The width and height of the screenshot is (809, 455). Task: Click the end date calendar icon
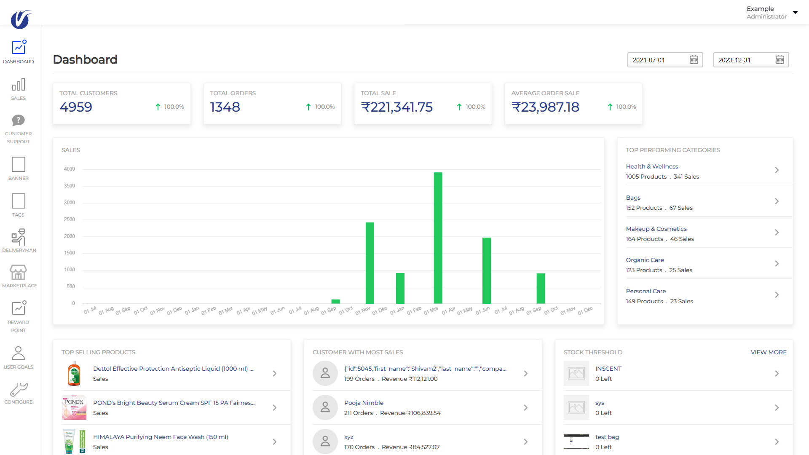tap(780, 60)
